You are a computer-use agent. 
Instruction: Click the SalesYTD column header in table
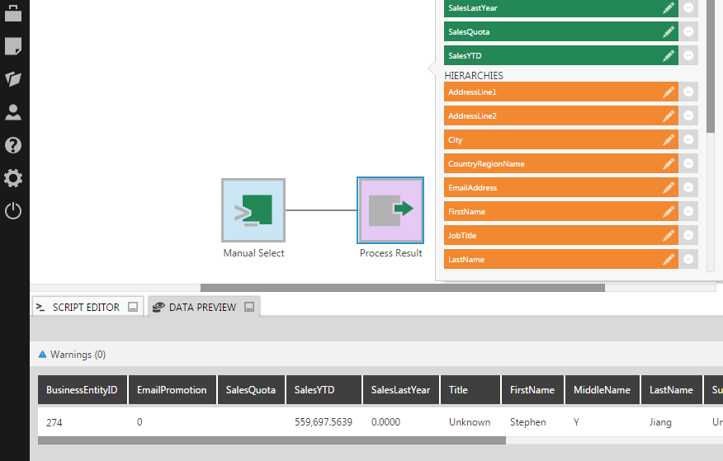coord(324,390)
